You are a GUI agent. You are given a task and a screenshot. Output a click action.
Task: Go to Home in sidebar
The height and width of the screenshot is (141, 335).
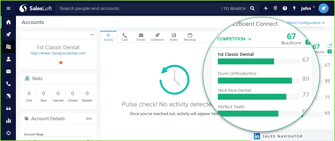coord(9,22)
